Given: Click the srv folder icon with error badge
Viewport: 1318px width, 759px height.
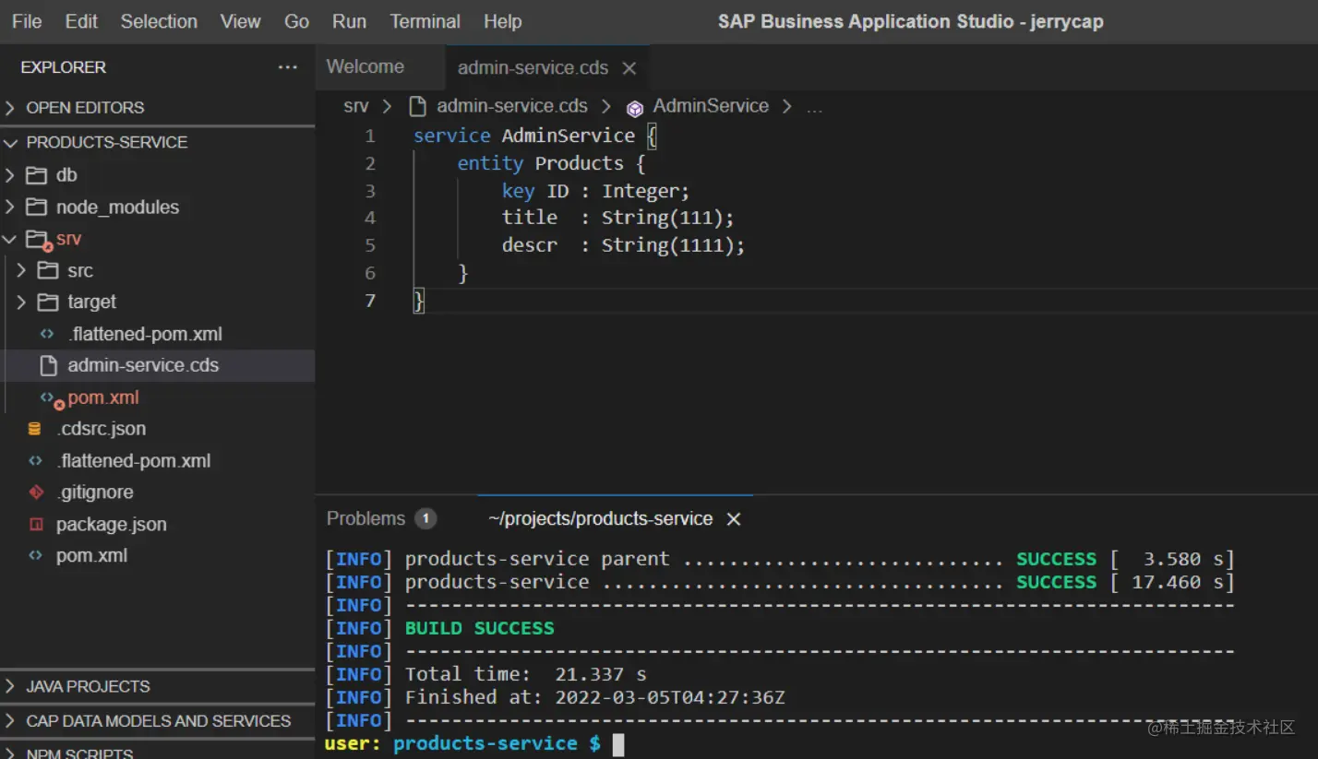Looking at the screenshot, I should point(39,241).
